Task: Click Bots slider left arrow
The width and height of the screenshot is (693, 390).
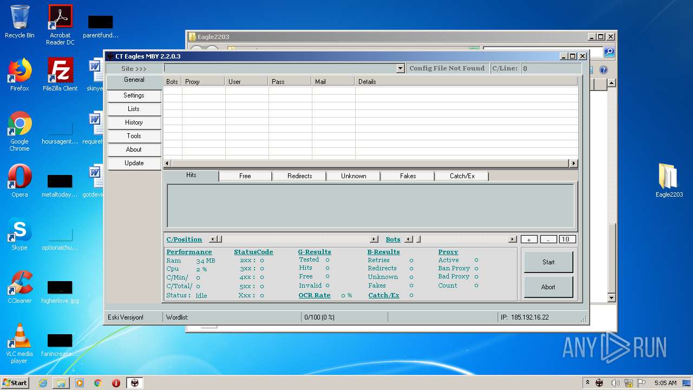Action: (408, 239)
